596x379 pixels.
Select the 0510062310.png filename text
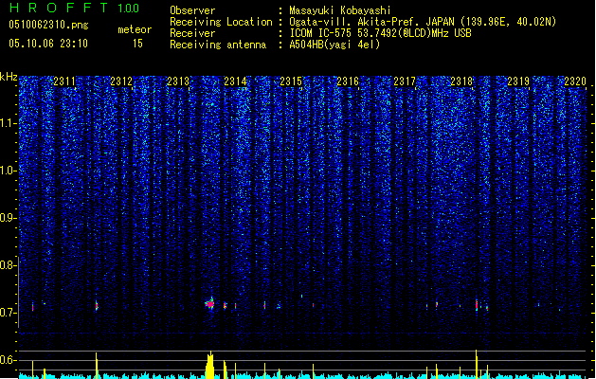48,25
